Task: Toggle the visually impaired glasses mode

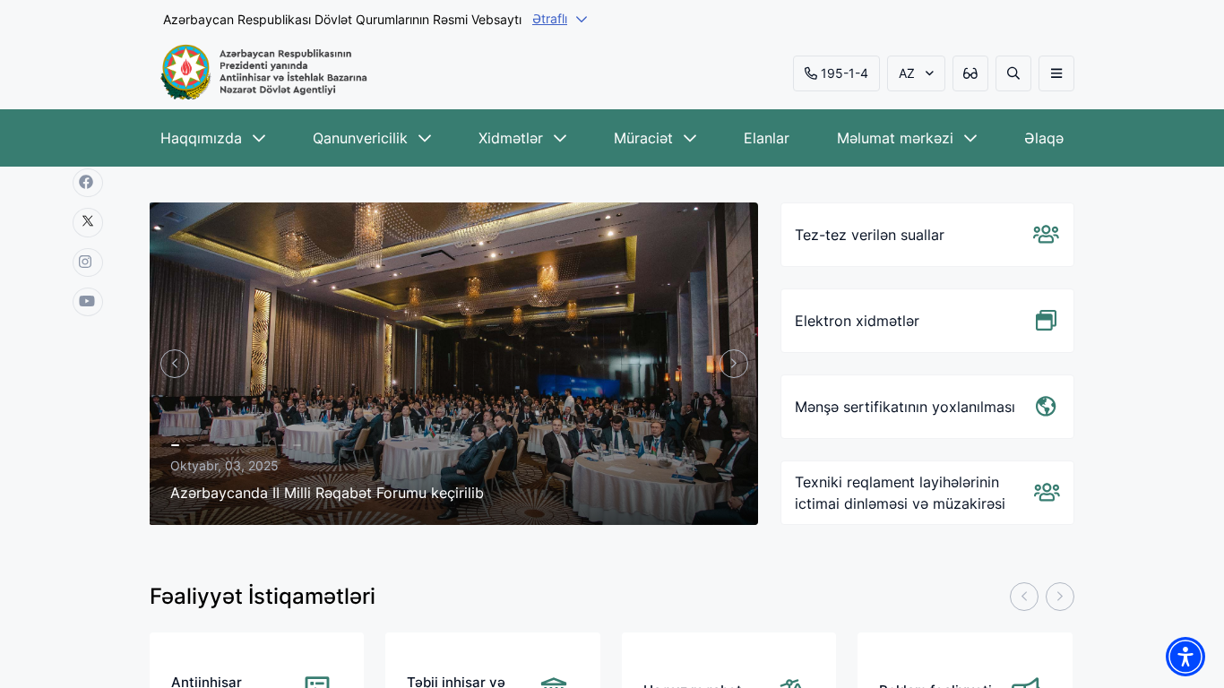Action: (970, 73)
